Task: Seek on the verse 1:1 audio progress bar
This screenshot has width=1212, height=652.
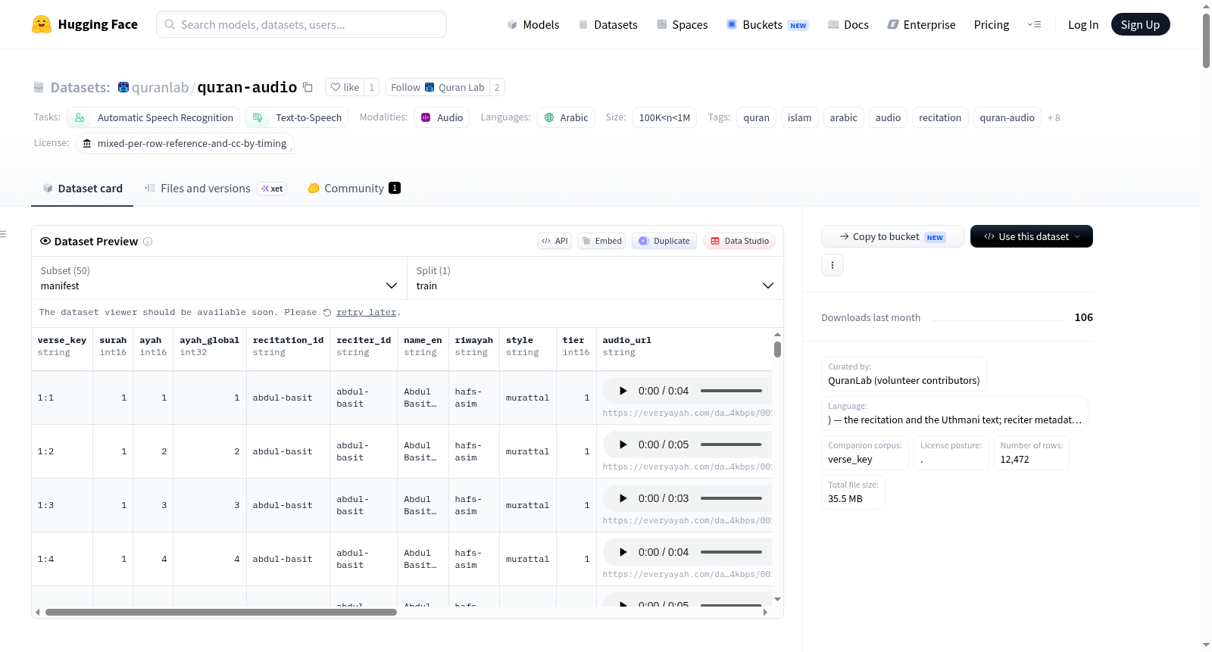Action: coord(731,391)
